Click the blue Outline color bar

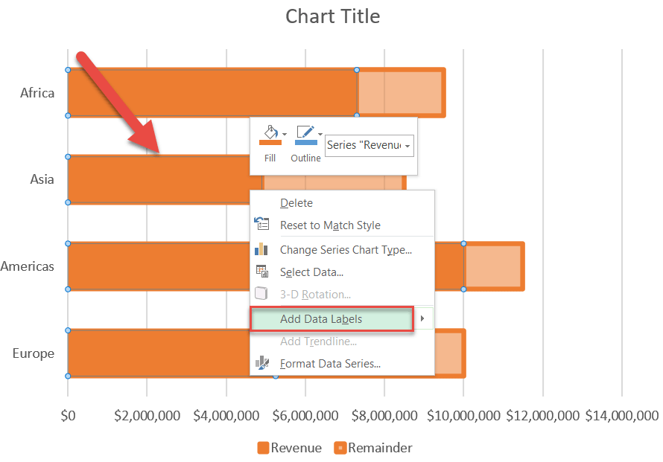coord(305,143)
